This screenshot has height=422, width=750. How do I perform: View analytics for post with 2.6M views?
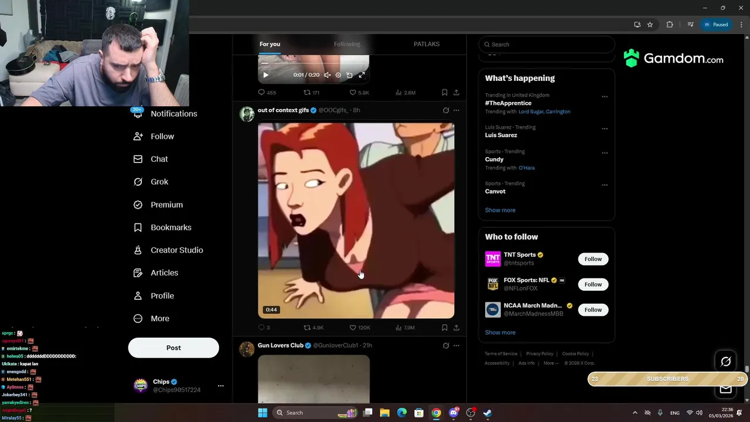pos(405,93)
